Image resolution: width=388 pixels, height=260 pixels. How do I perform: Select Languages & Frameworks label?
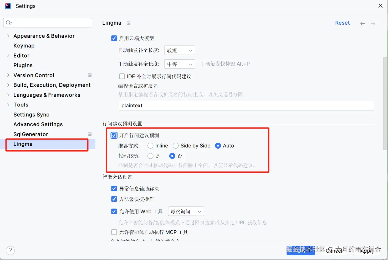pos(47,95)
